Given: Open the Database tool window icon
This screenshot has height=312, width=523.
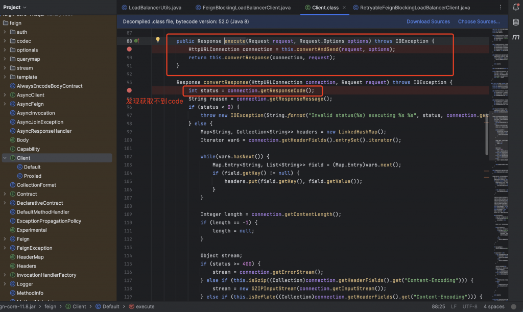Looking at the screenshot, I should [x=516, y=22].
